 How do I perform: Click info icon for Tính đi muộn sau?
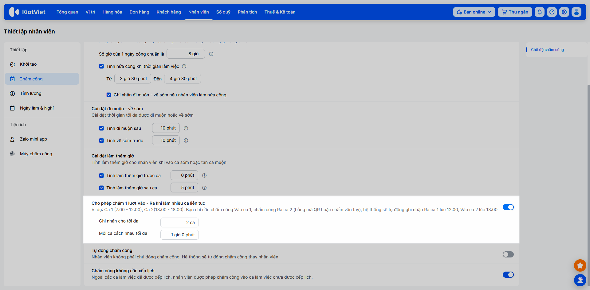point(186,128)
